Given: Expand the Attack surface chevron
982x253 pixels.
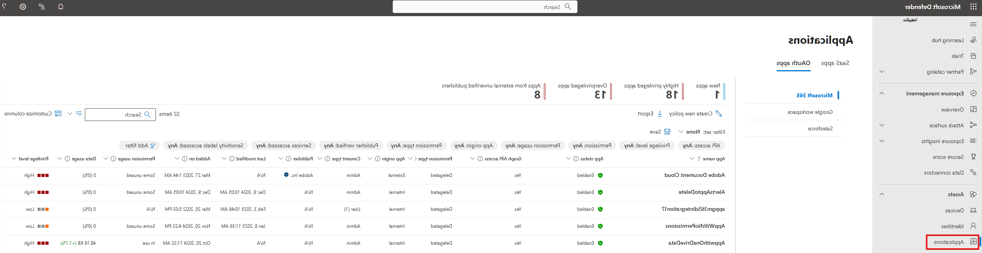Looking at the screenshot, I should [882, 125].
